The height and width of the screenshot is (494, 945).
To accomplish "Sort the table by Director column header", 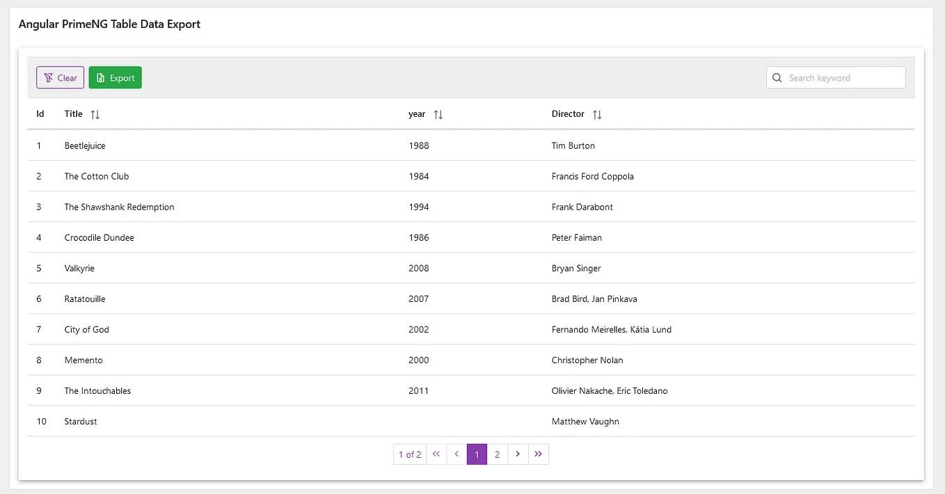I will click(x=568, y=114).
